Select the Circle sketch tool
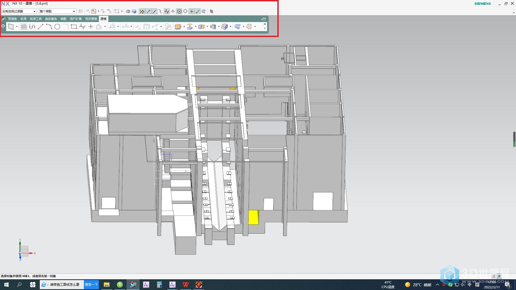This screenshot has width=516, height=290. pyautogui.click(x=57, y=27)
